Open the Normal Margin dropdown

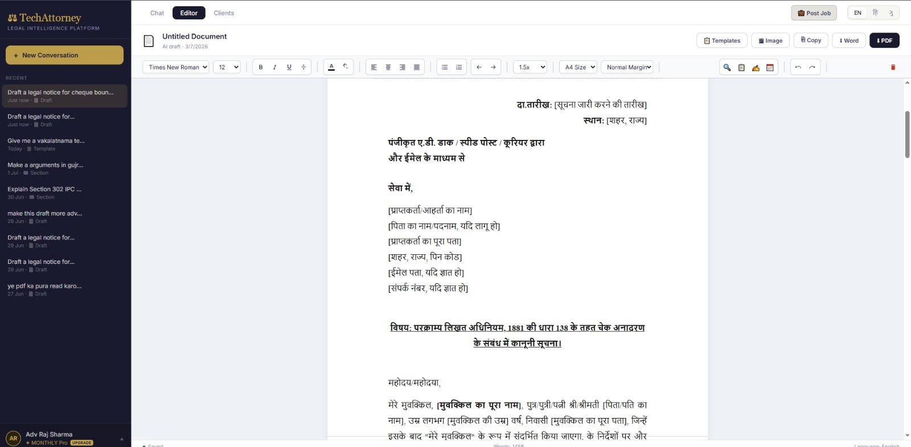[627, 67]
